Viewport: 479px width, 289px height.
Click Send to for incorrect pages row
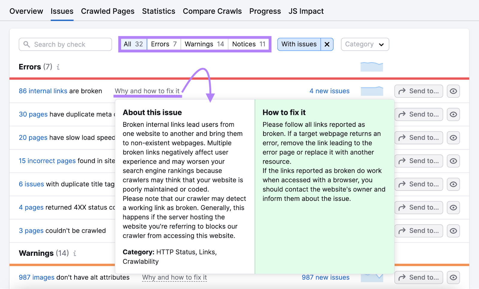pos(419,161)
